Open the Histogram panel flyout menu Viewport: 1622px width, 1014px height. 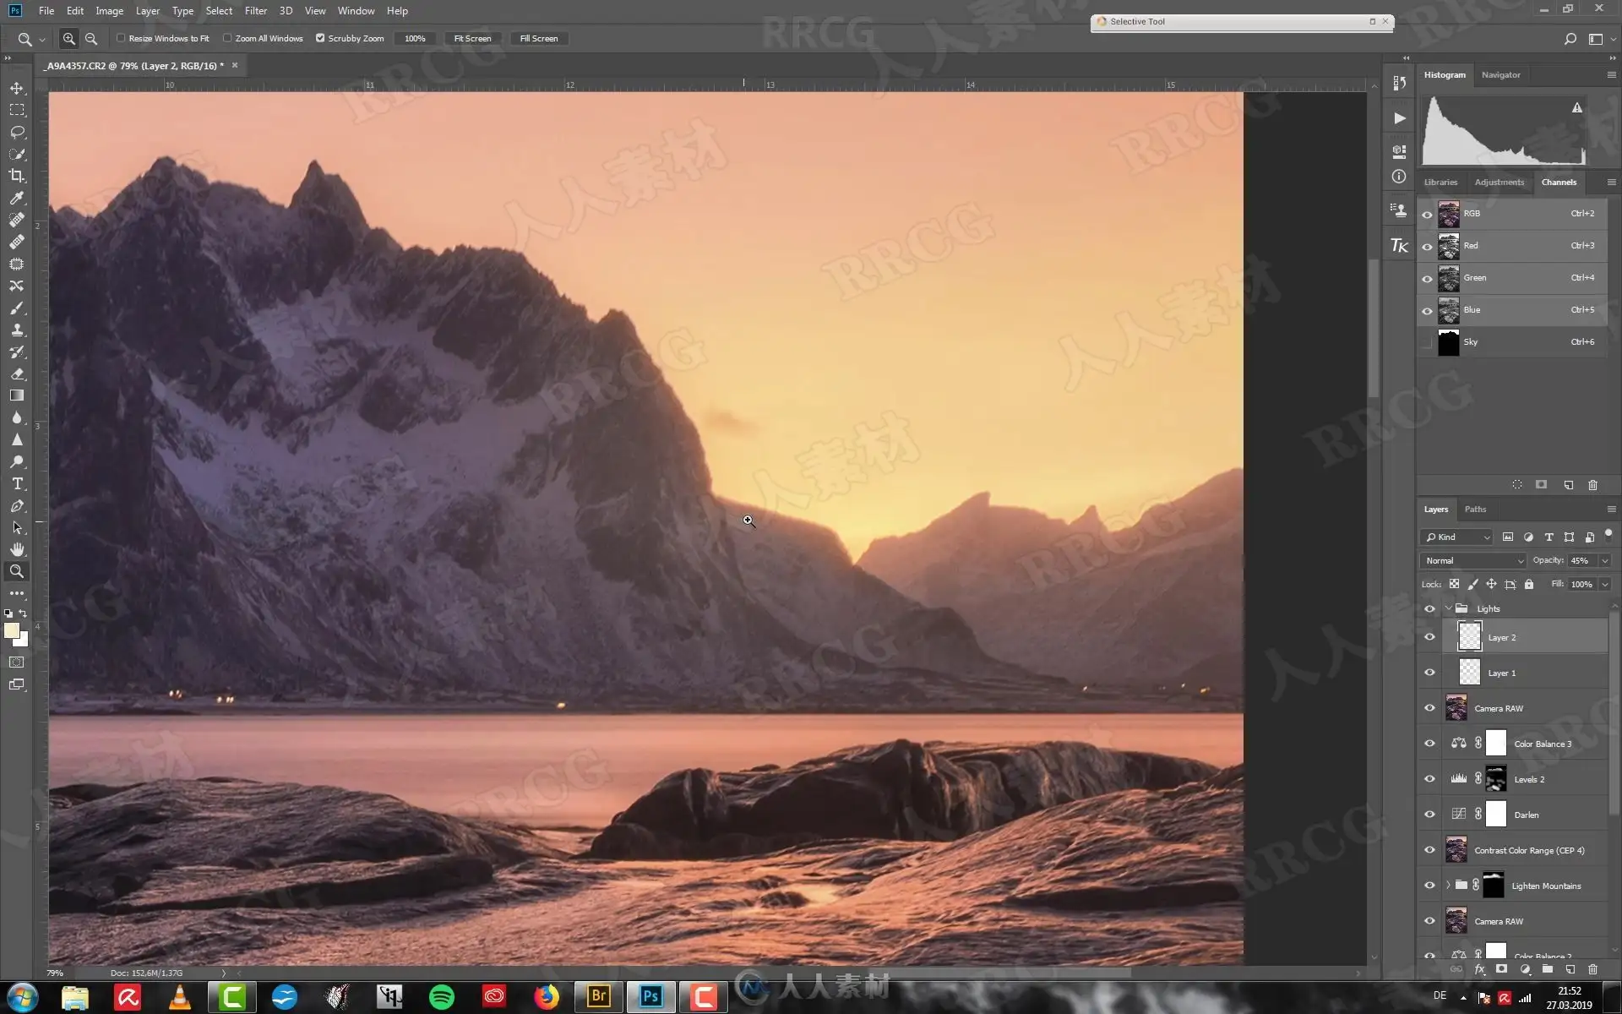click(x=1611, y=74)
